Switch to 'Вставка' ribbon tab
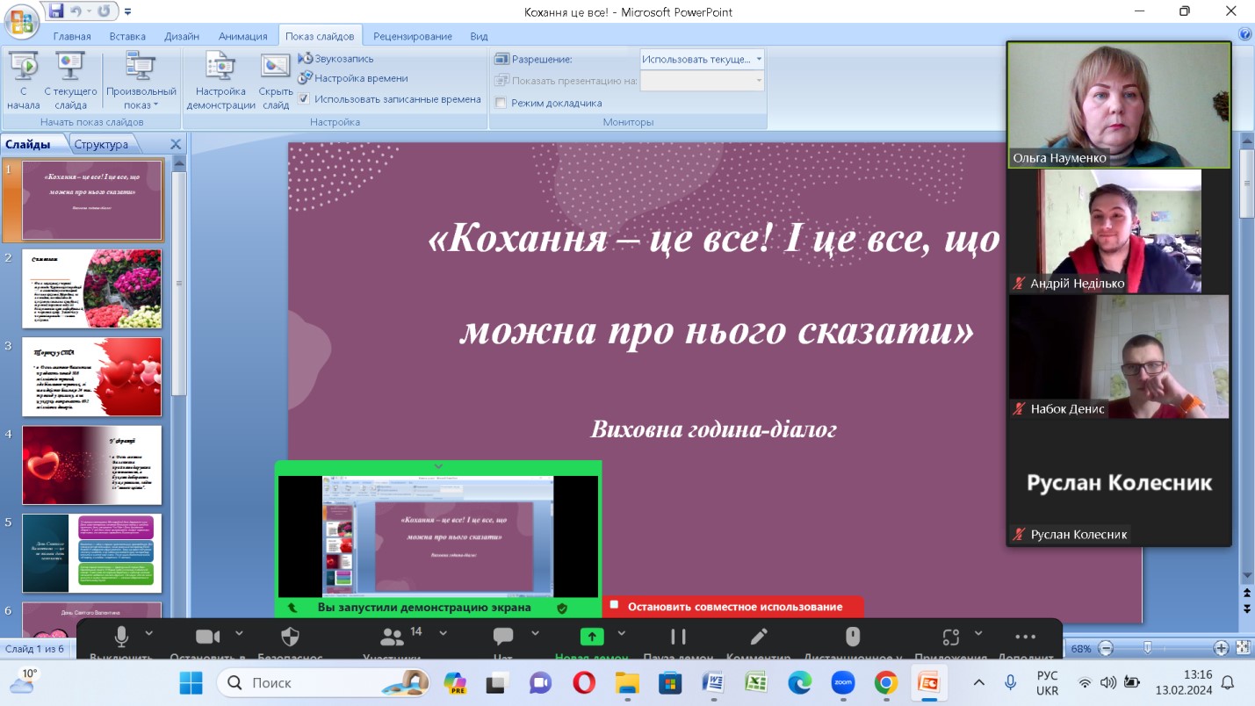This screenshot has width=1255, height=706. [x=127, y=36]
